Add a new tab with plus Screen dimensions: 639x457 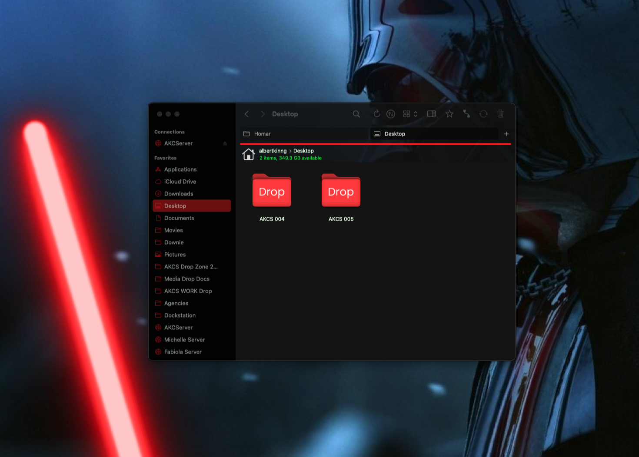coord(506,134)
